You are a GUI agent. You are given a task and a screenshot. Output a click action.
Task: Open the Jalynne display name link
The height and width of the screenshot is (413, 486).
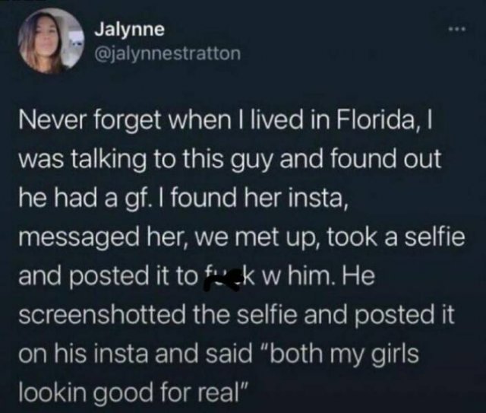pos(130,30)
